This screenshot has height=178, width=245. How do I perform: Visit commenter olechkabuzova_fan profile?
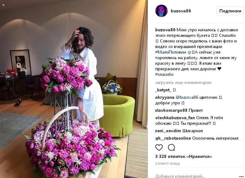(175, 118)
